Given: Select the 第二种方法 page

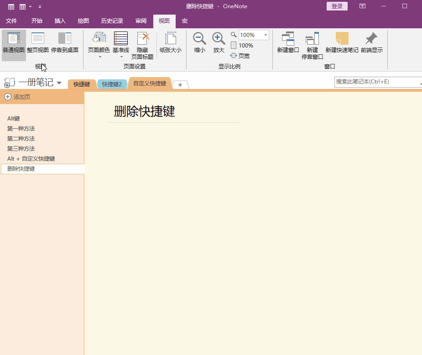Looking at the screenshot, I should 21,138.
